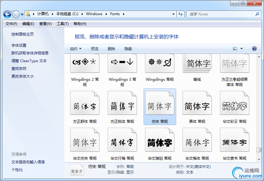
Task: Open the 帮助(H) menu
Action: coord(80,24)
